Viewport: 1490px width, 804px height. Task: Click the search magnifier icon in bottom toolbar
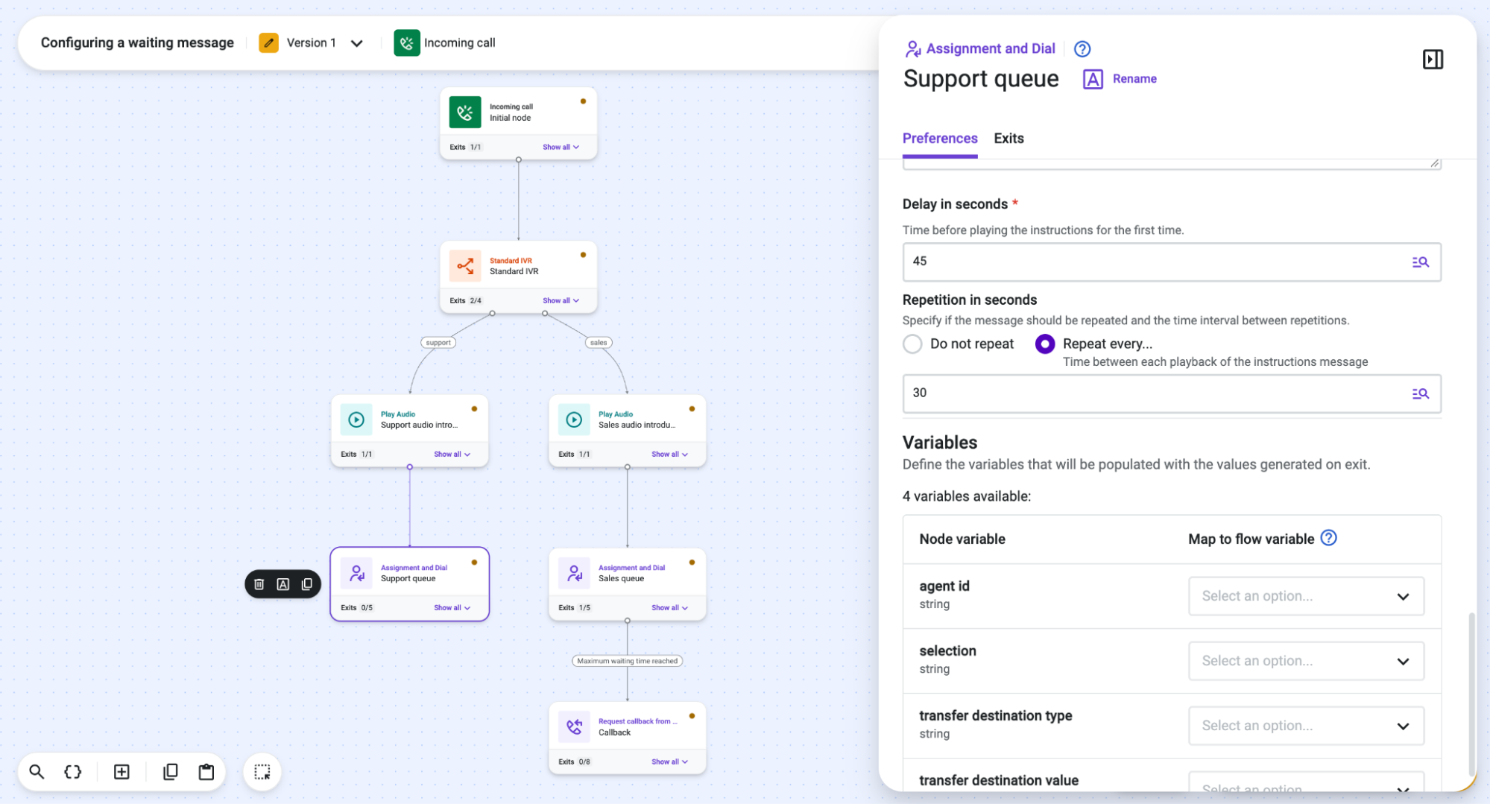pyautogui.click(x=37, y=772)
